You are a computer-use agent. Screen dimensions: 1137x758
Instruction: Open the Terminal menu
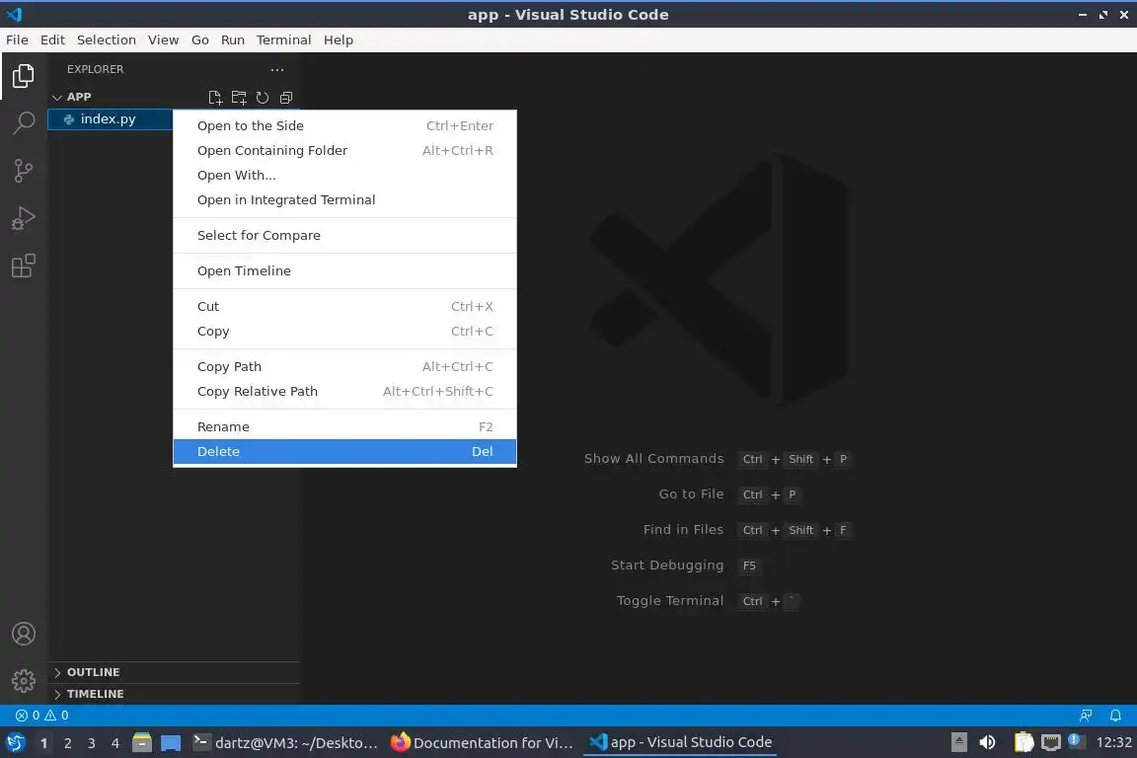(x=283, y=39)
